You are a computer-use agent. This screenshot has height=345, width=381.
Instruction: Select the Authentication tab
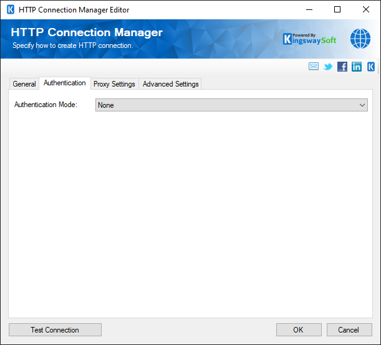coord(65,83)
